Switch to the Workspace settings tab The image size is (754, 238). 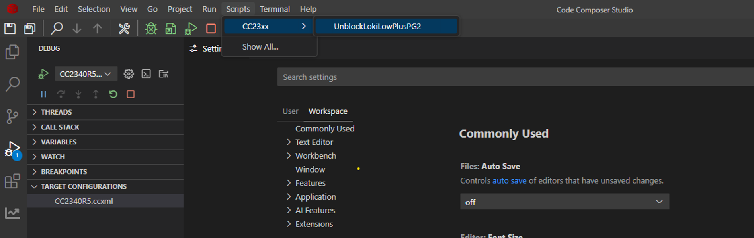click(x=328, y=111)
